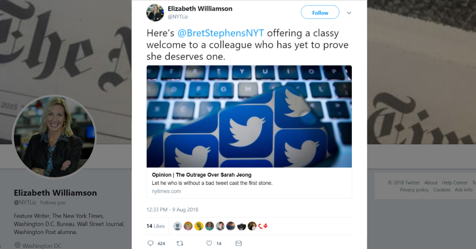Screen dimensions: 476x249
Task: Click the About footer link
Action: coord(431,183)
